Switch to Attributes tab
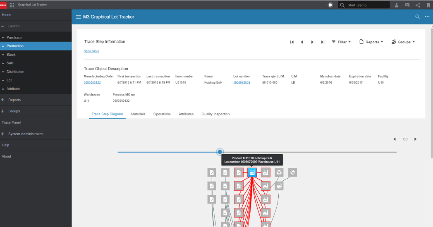433x227 pixels. point(186,114)
